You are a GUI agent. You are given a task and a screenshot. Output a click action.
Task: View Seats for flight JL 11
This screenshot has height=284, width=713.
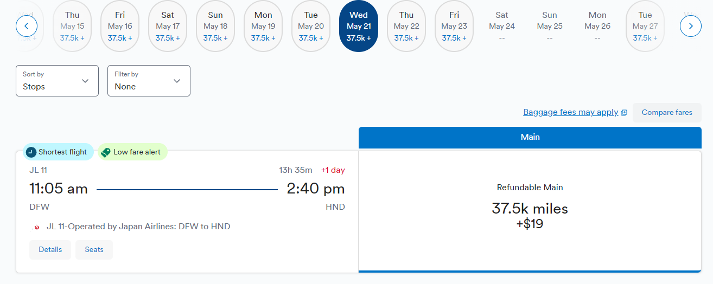pos(94,250)
